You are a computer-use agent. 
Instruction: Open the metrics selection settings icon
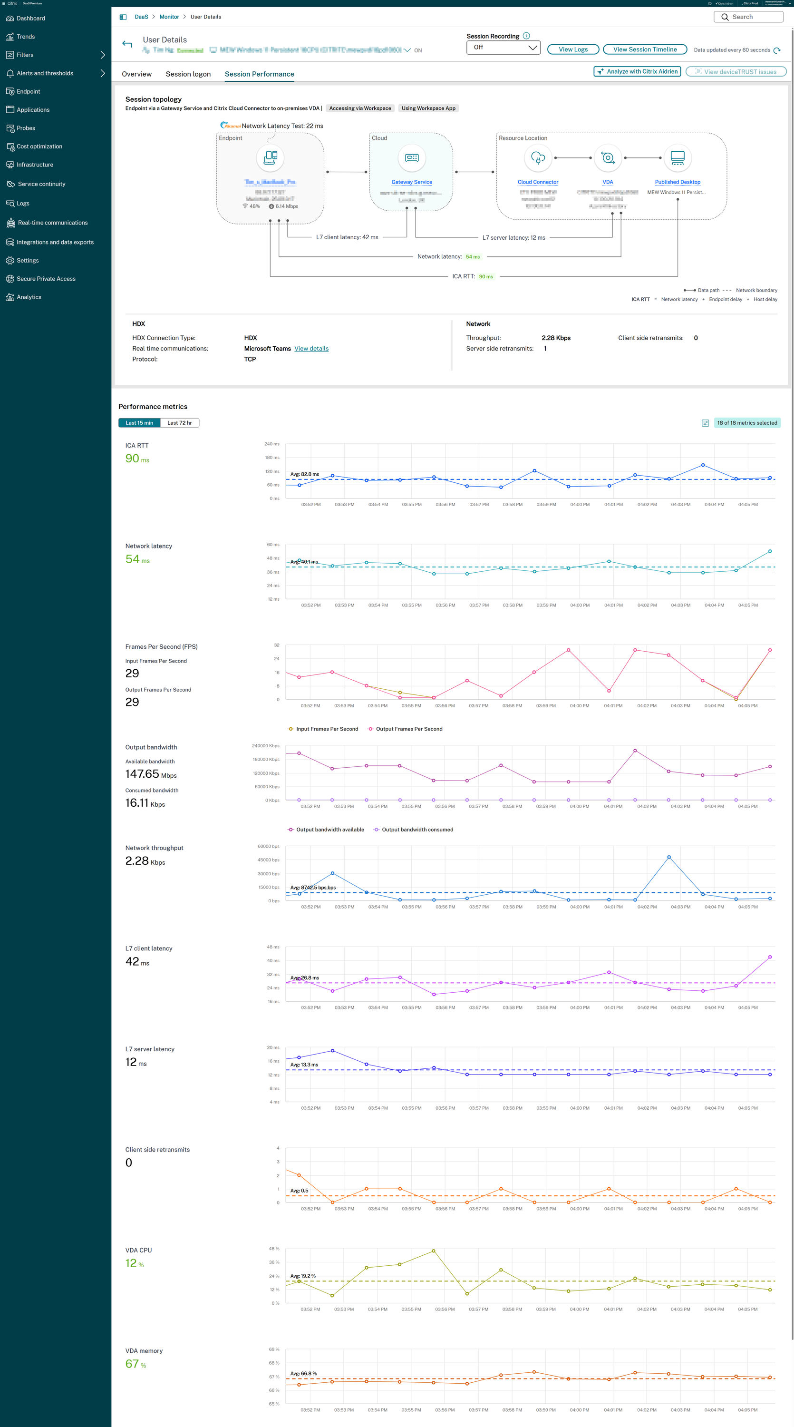click(x=706, y=423)
